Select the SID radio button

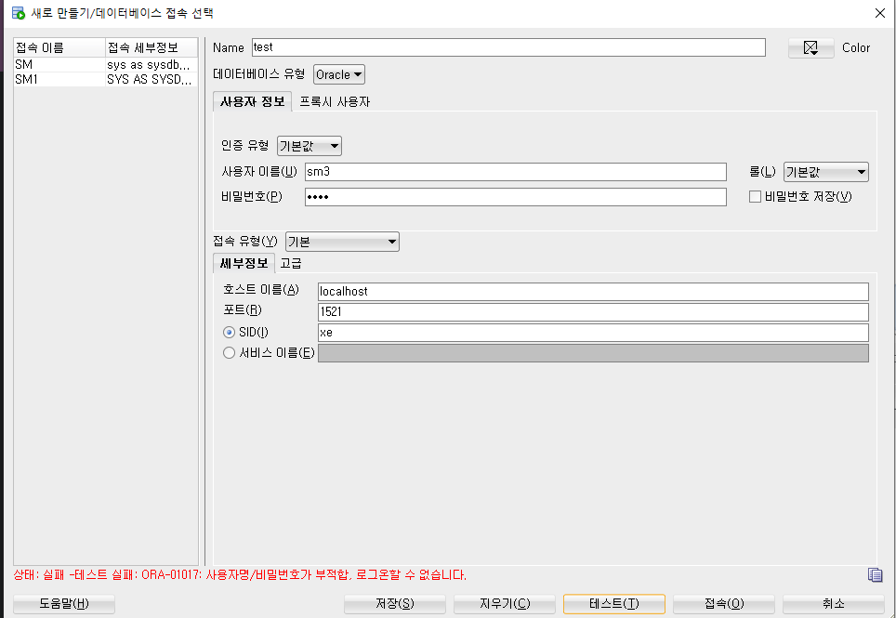click(x=229, y=332)
